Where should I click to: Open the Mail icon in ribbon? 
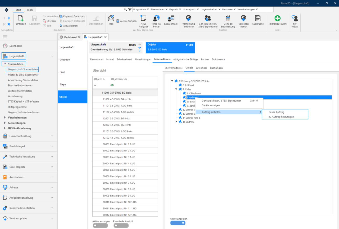coord(111,18)
